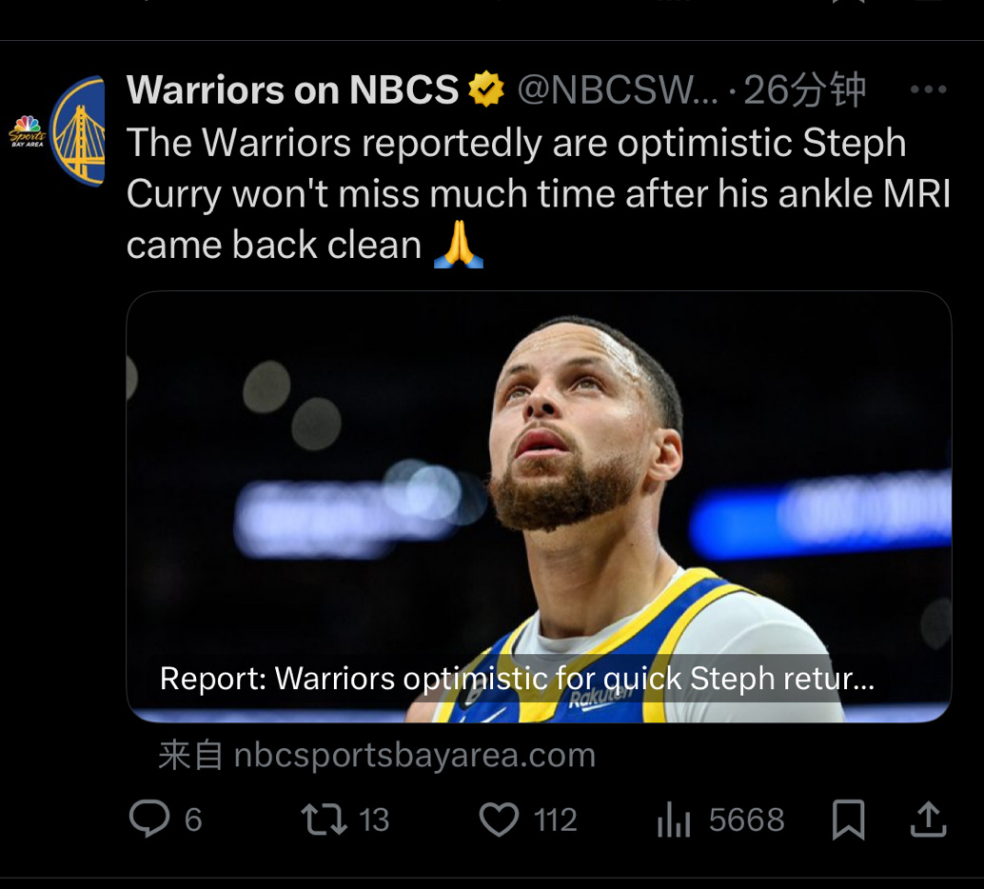Open the three-dot more options menu
The width and height of the screenshot is (984, 889).
[928, 90]
